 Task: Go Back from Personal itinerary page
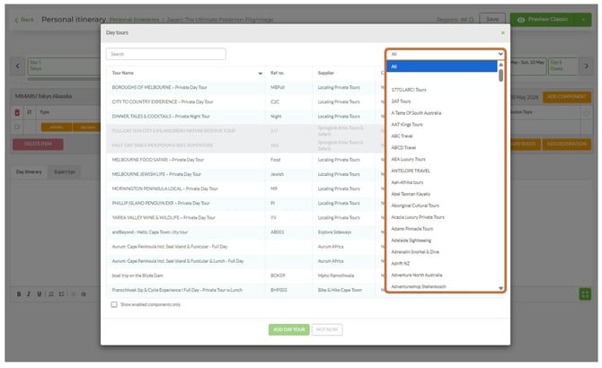(x=24, y=20)
